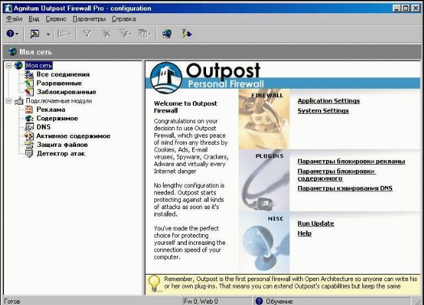Viewport: 424px width, 305px height.
Task: Select Все соединения tree item
Action: click(63, 74)
